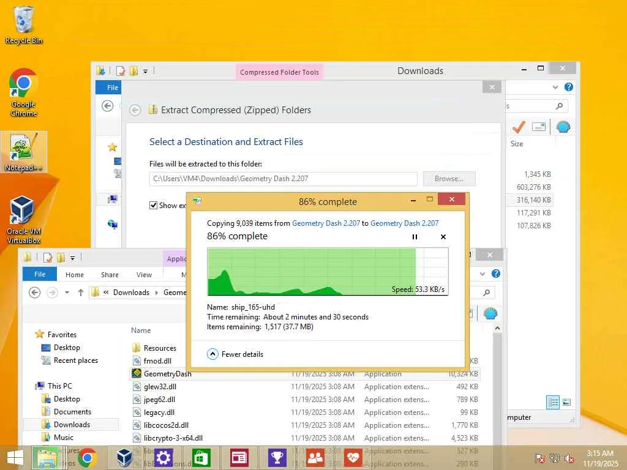Focus the extraction destination path field
This screenshot has height=470, width=627.
[x=283, y=179]
